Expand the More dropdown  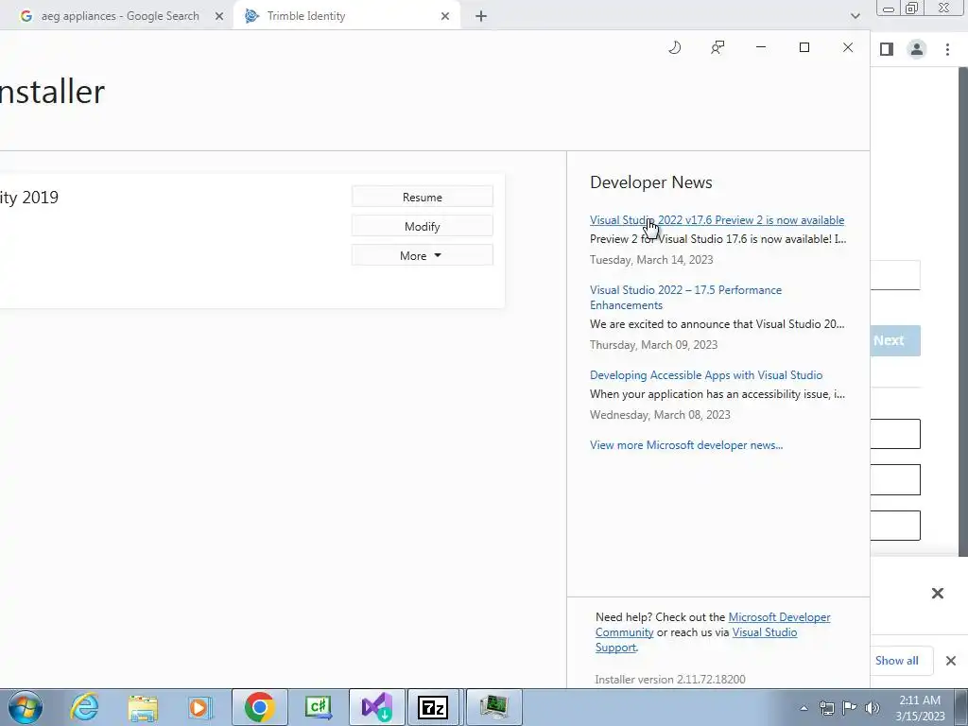pyautogui.click(x=423, y=255)
